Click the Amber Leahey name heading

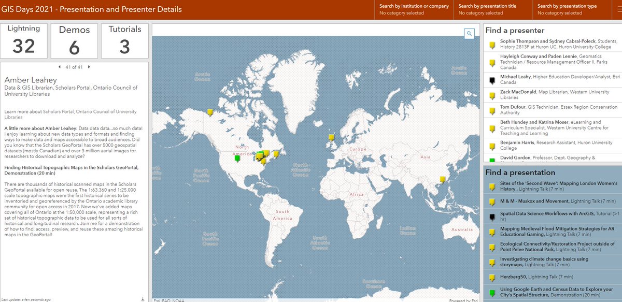click(30, 80)
